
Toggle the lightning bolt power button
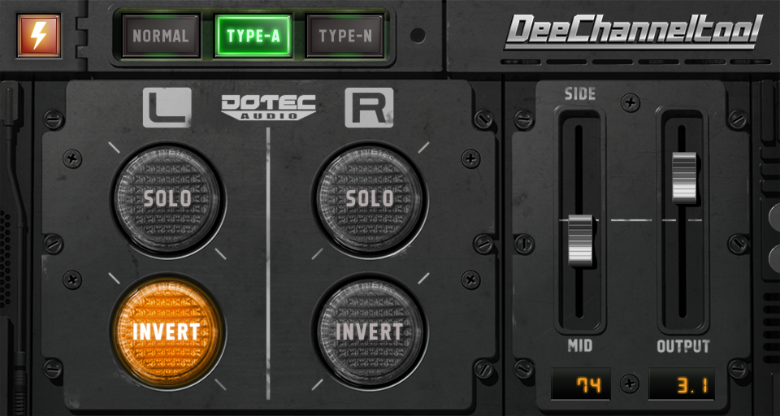tap(38, 35)
